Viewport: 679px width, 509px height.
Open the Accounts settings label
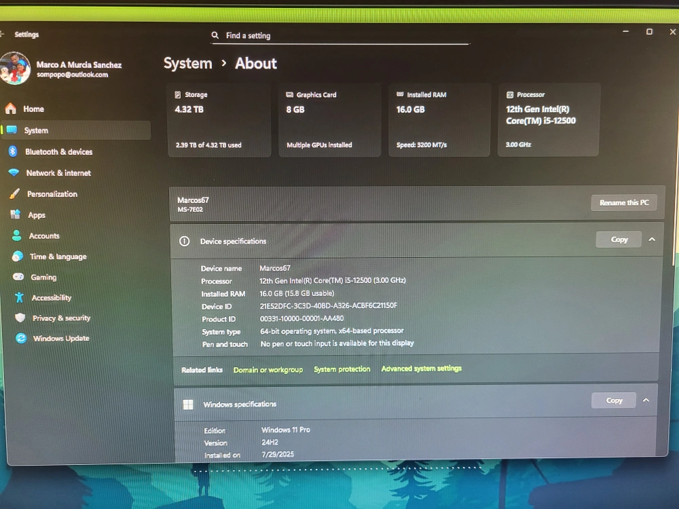point(44,236)
